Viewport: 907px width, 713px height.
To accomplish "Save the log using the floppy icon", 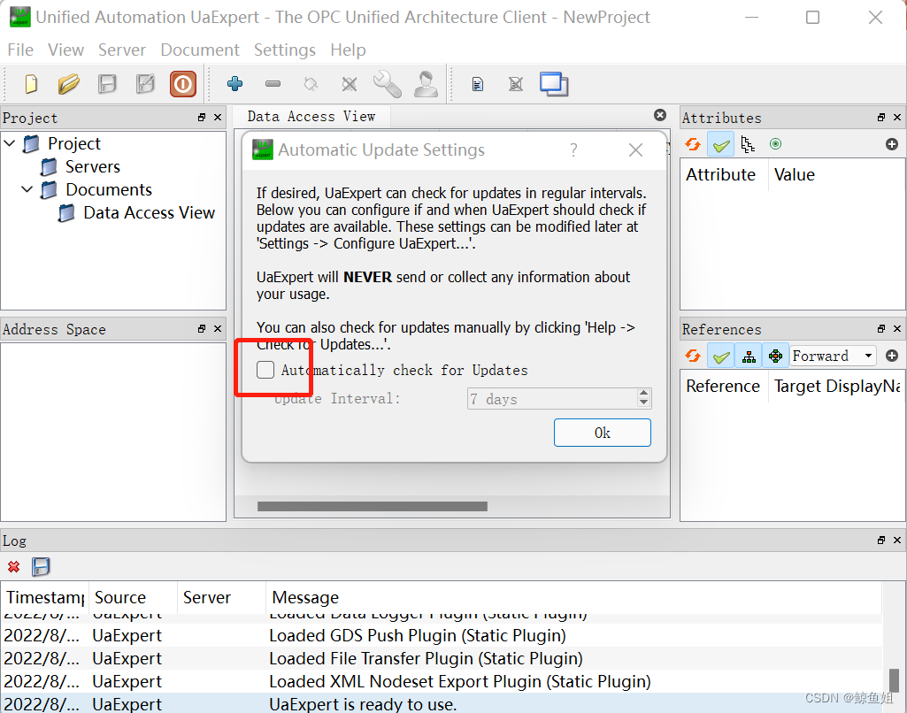I will (x=41, y=567).
